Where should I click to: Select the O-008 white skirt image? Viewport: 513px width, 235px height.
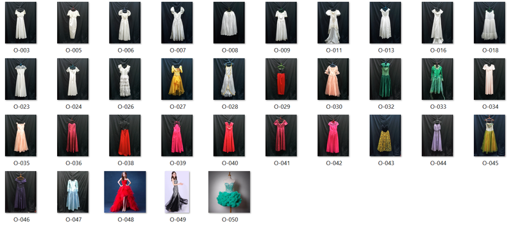229,22
